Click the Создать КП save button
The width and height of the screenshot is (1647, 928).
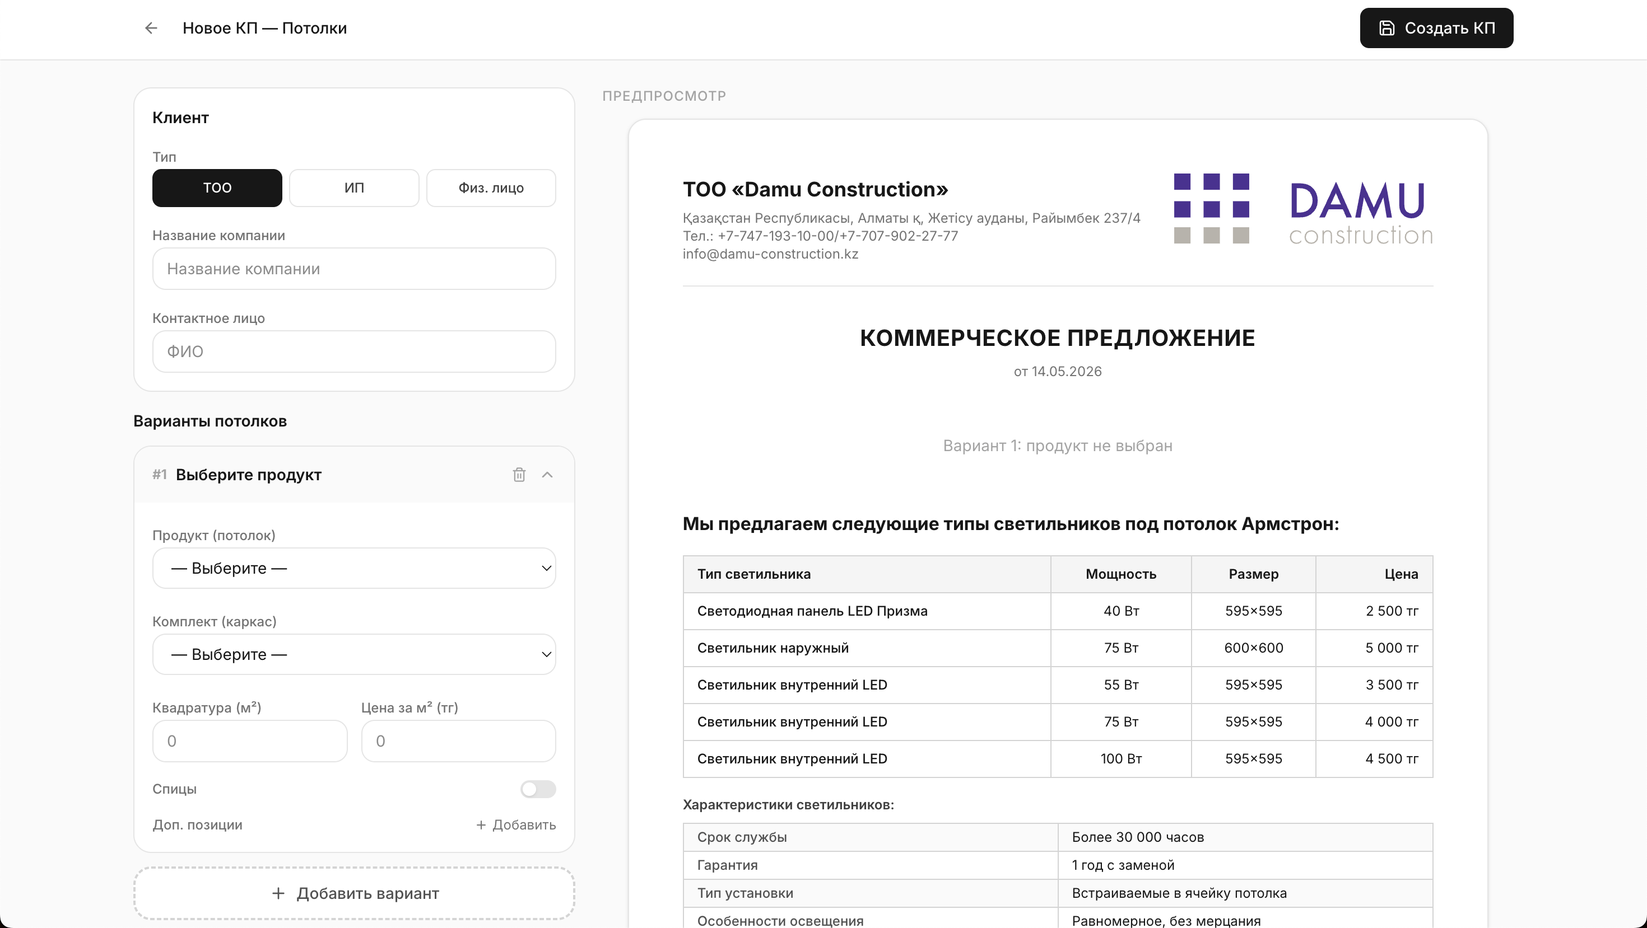(x=1436, y=28)
